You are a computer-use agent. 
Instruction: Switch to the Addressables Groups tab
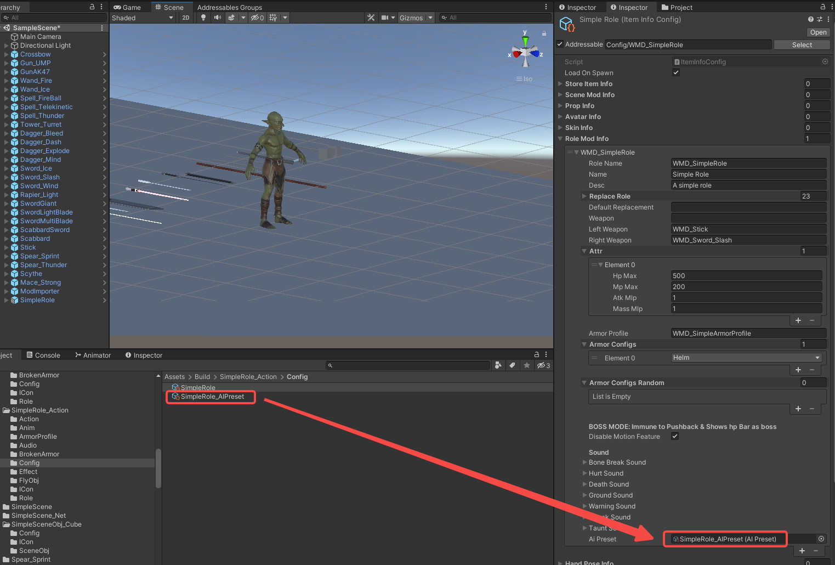[229, 7]
